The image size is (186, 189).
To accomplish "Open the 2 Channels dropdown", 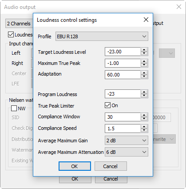I will pos(19,24).
